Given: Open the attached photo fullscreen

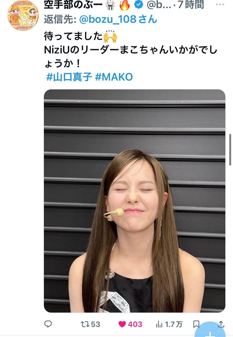Looking at the screenshot, I should click(x=135, y=201).
